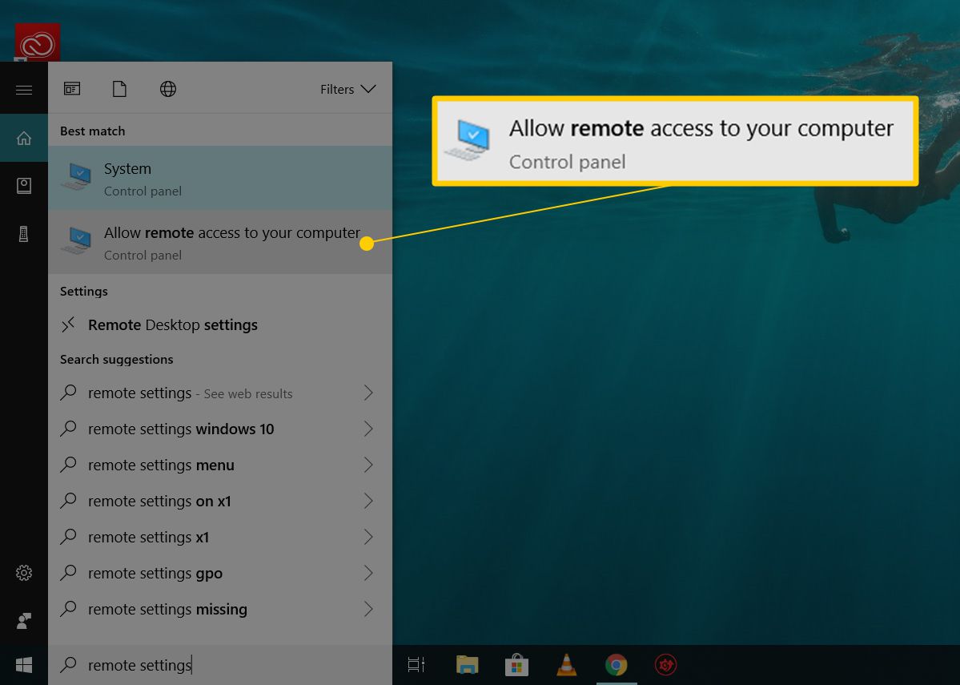
Task: Select the Apps filter icon in search
Action: pos(72,88)
